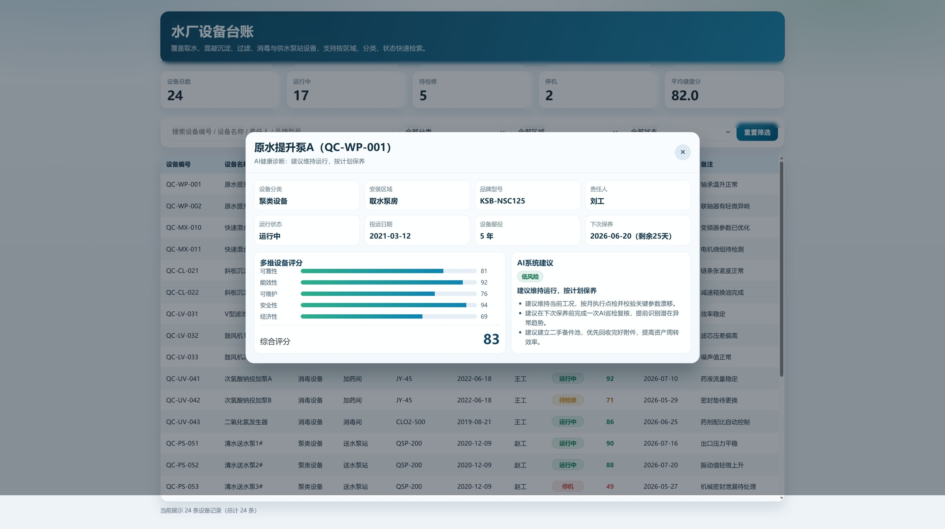This screenshot has width=945, height=529.
Task: Open the 全部状态 dropdown arrow
Action: [728, 132]
